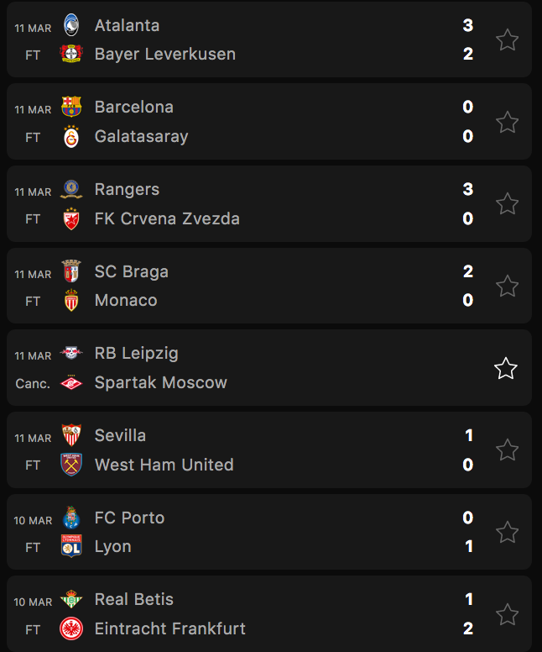Screen dimensions: 542x652
Task: Click the RB Leipzig logo
Action: (71, 354)
